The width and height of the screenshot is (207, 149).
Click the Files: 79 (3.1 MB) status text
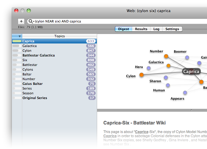pyautogui.click(x=31, y=27)
